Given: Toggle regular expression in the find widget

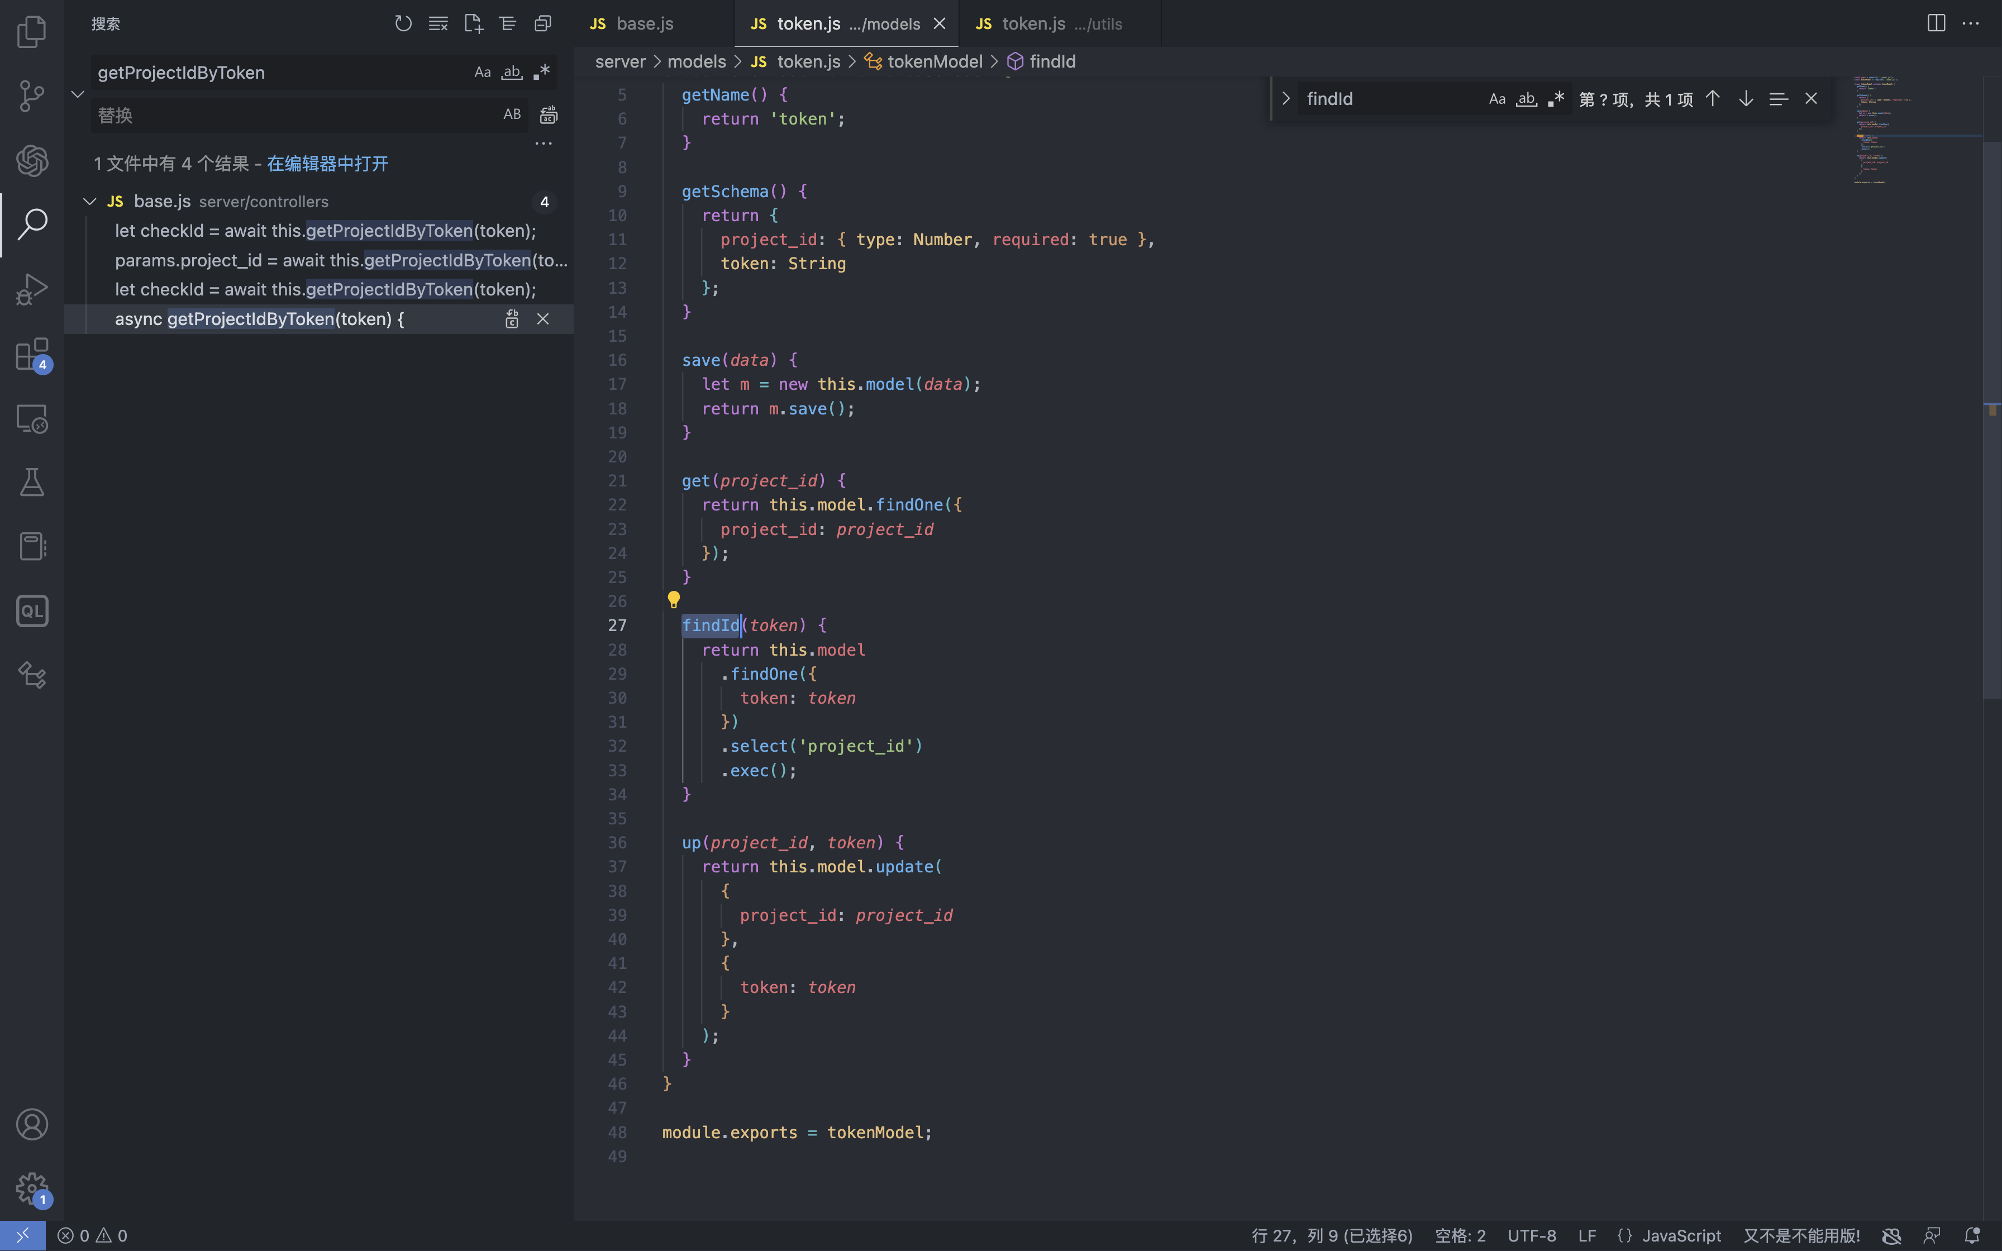Looking at the screenshot, I should (x=1556, y=99).
